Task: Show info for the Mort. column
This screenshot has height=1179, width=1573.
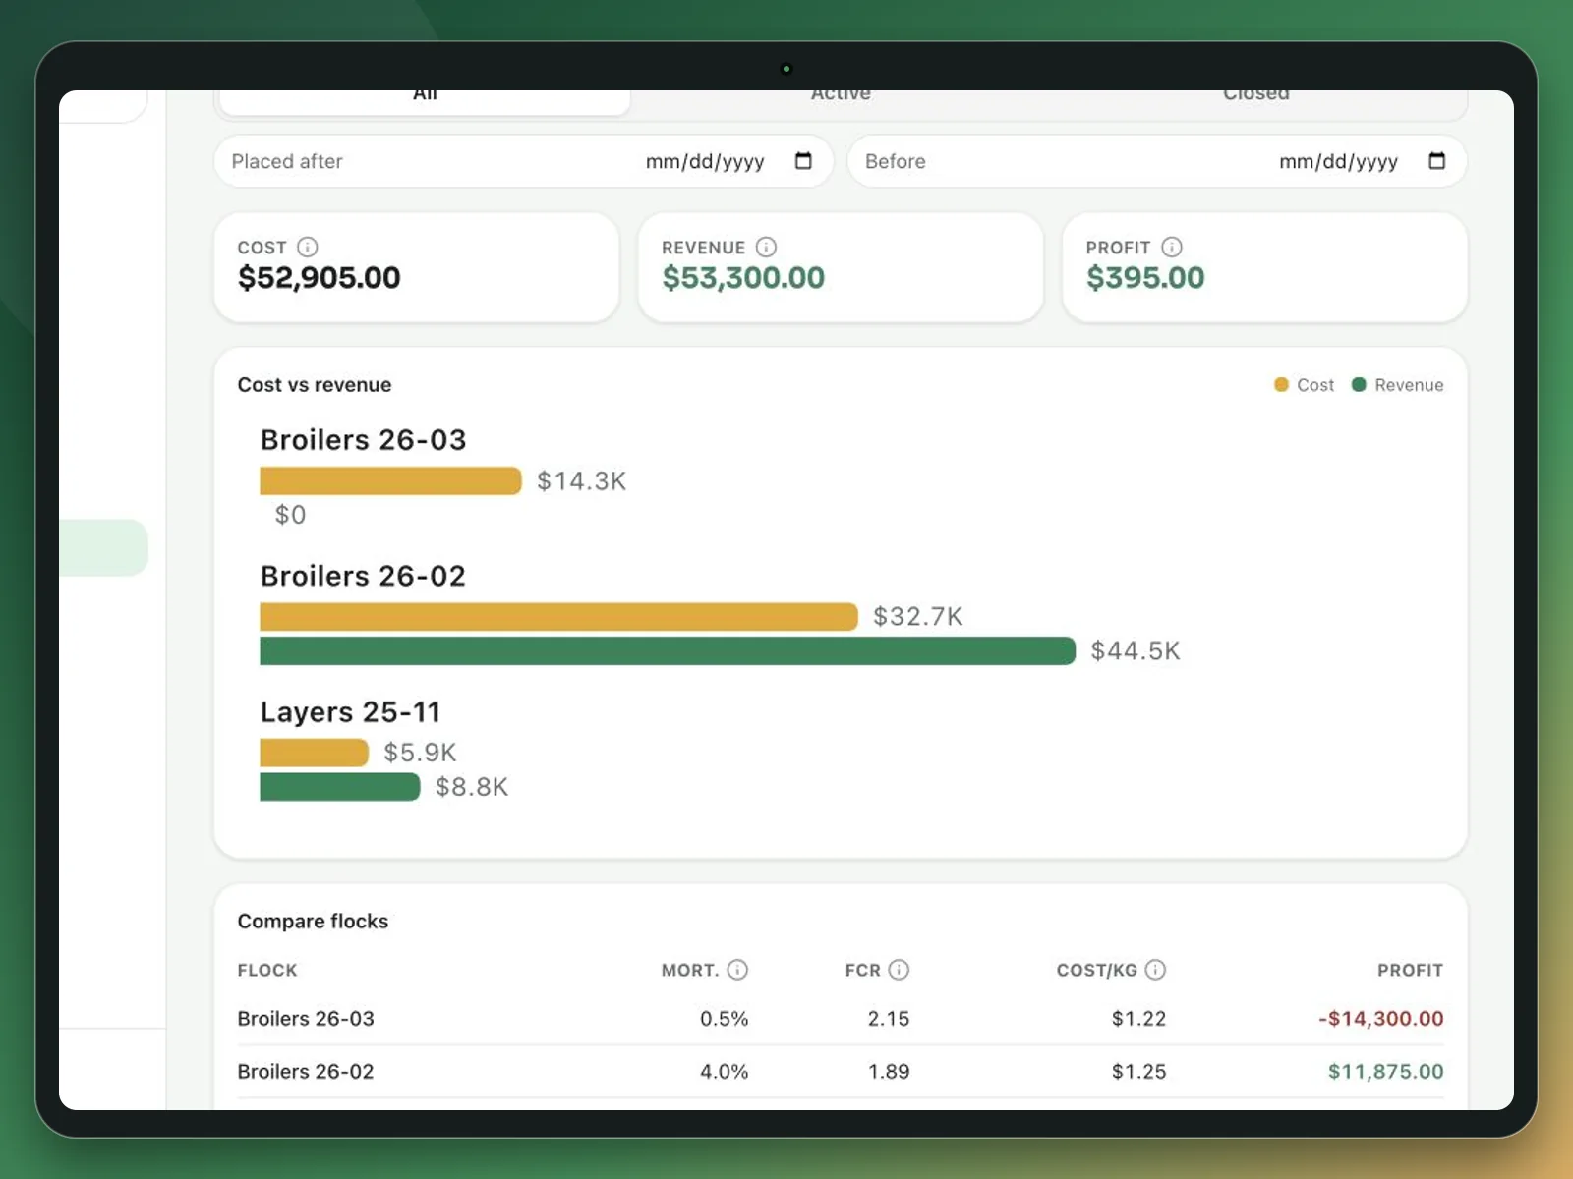Action: pyautogui.click(x=737, y=970)
